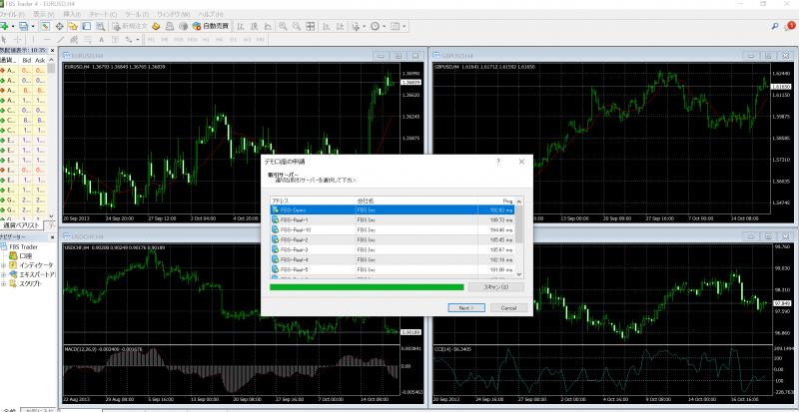
Task: Click the zoom in magnifier icon
Action: [283, 26]
